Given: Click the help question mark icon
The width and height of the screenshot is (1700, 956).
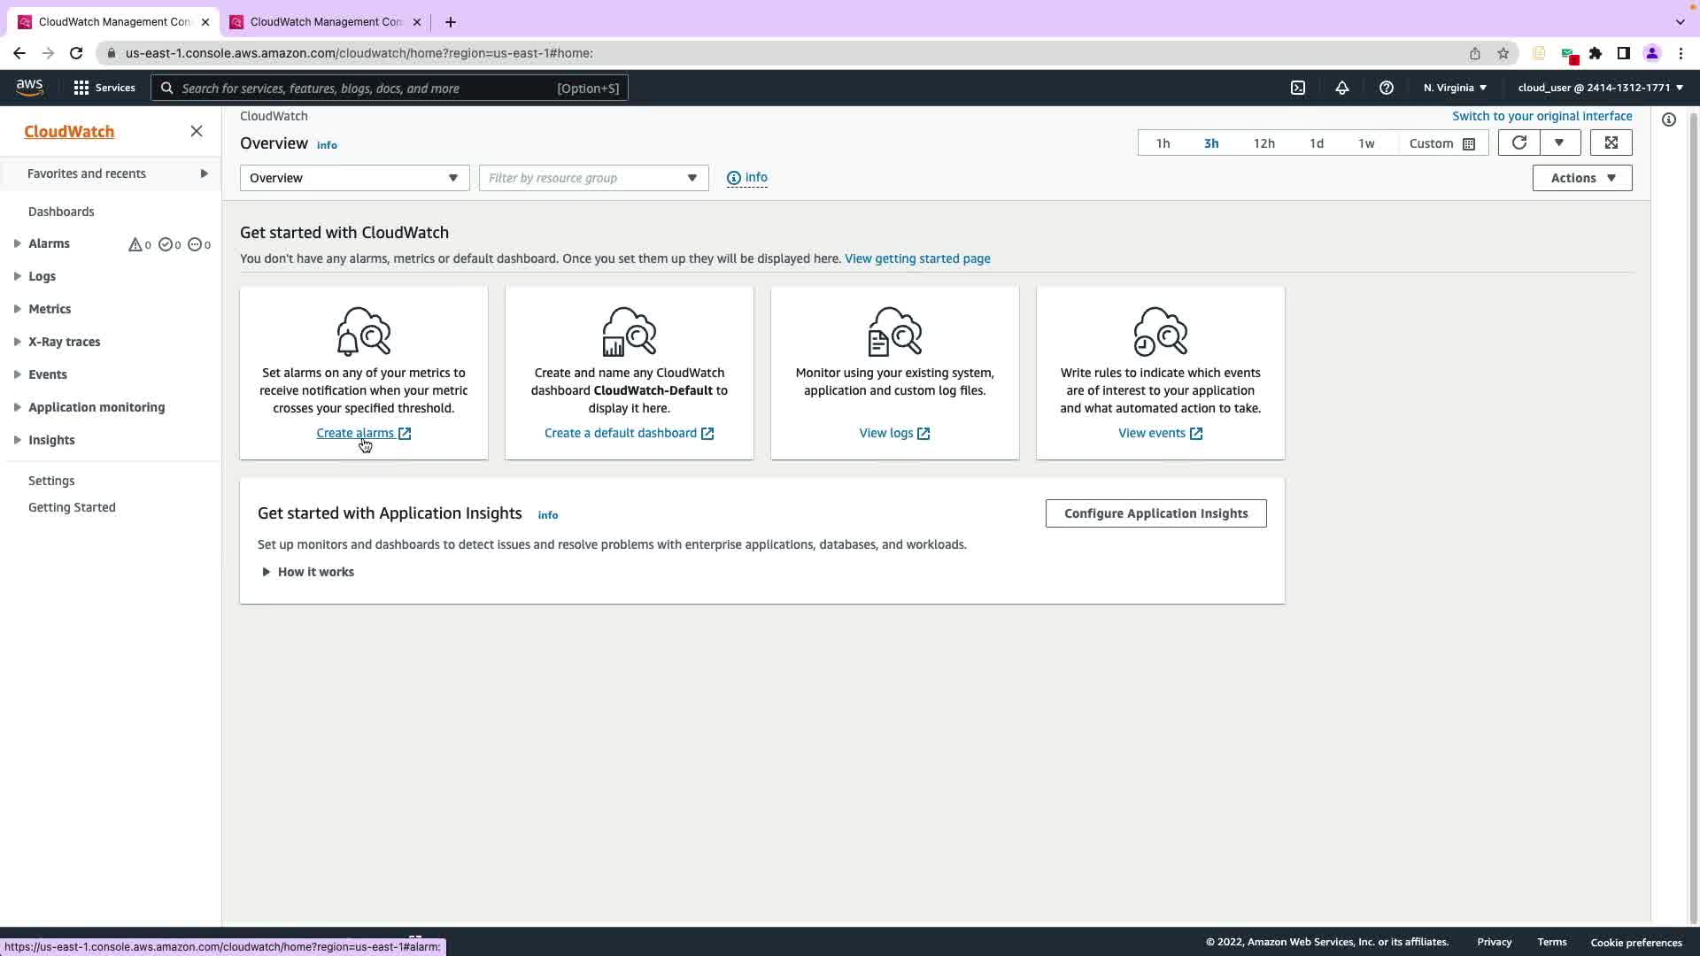Looking at the screenshot, I should click(1387, 88).
